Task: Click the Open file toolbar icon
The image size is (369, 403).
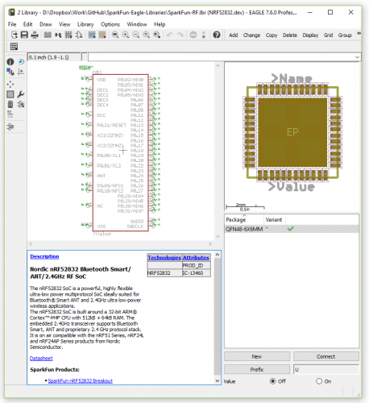Action: [15, 35]
